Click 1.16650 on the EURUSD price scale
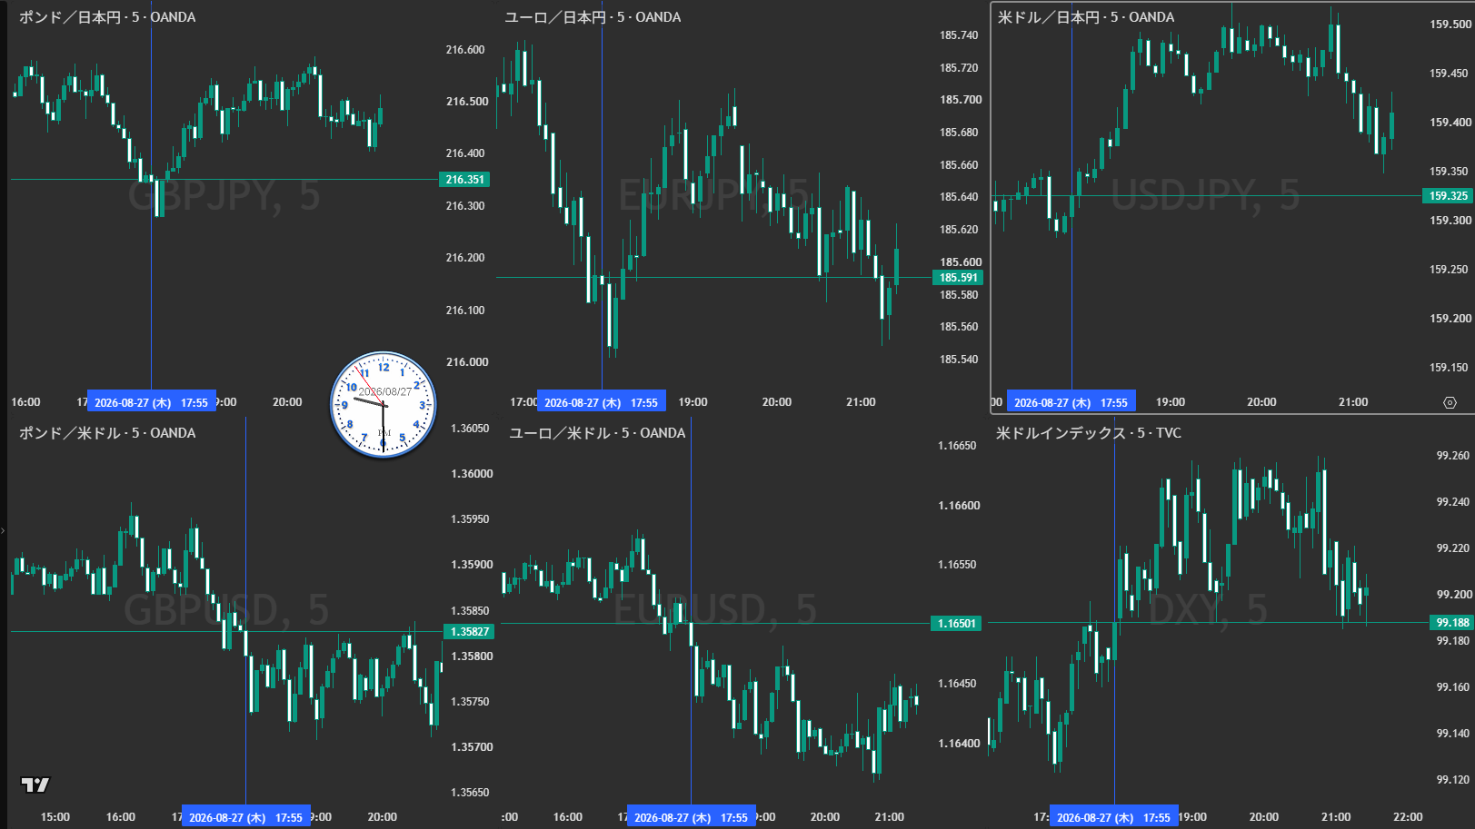This screenshot has height=829, width=1475. (x=957, y=446)
